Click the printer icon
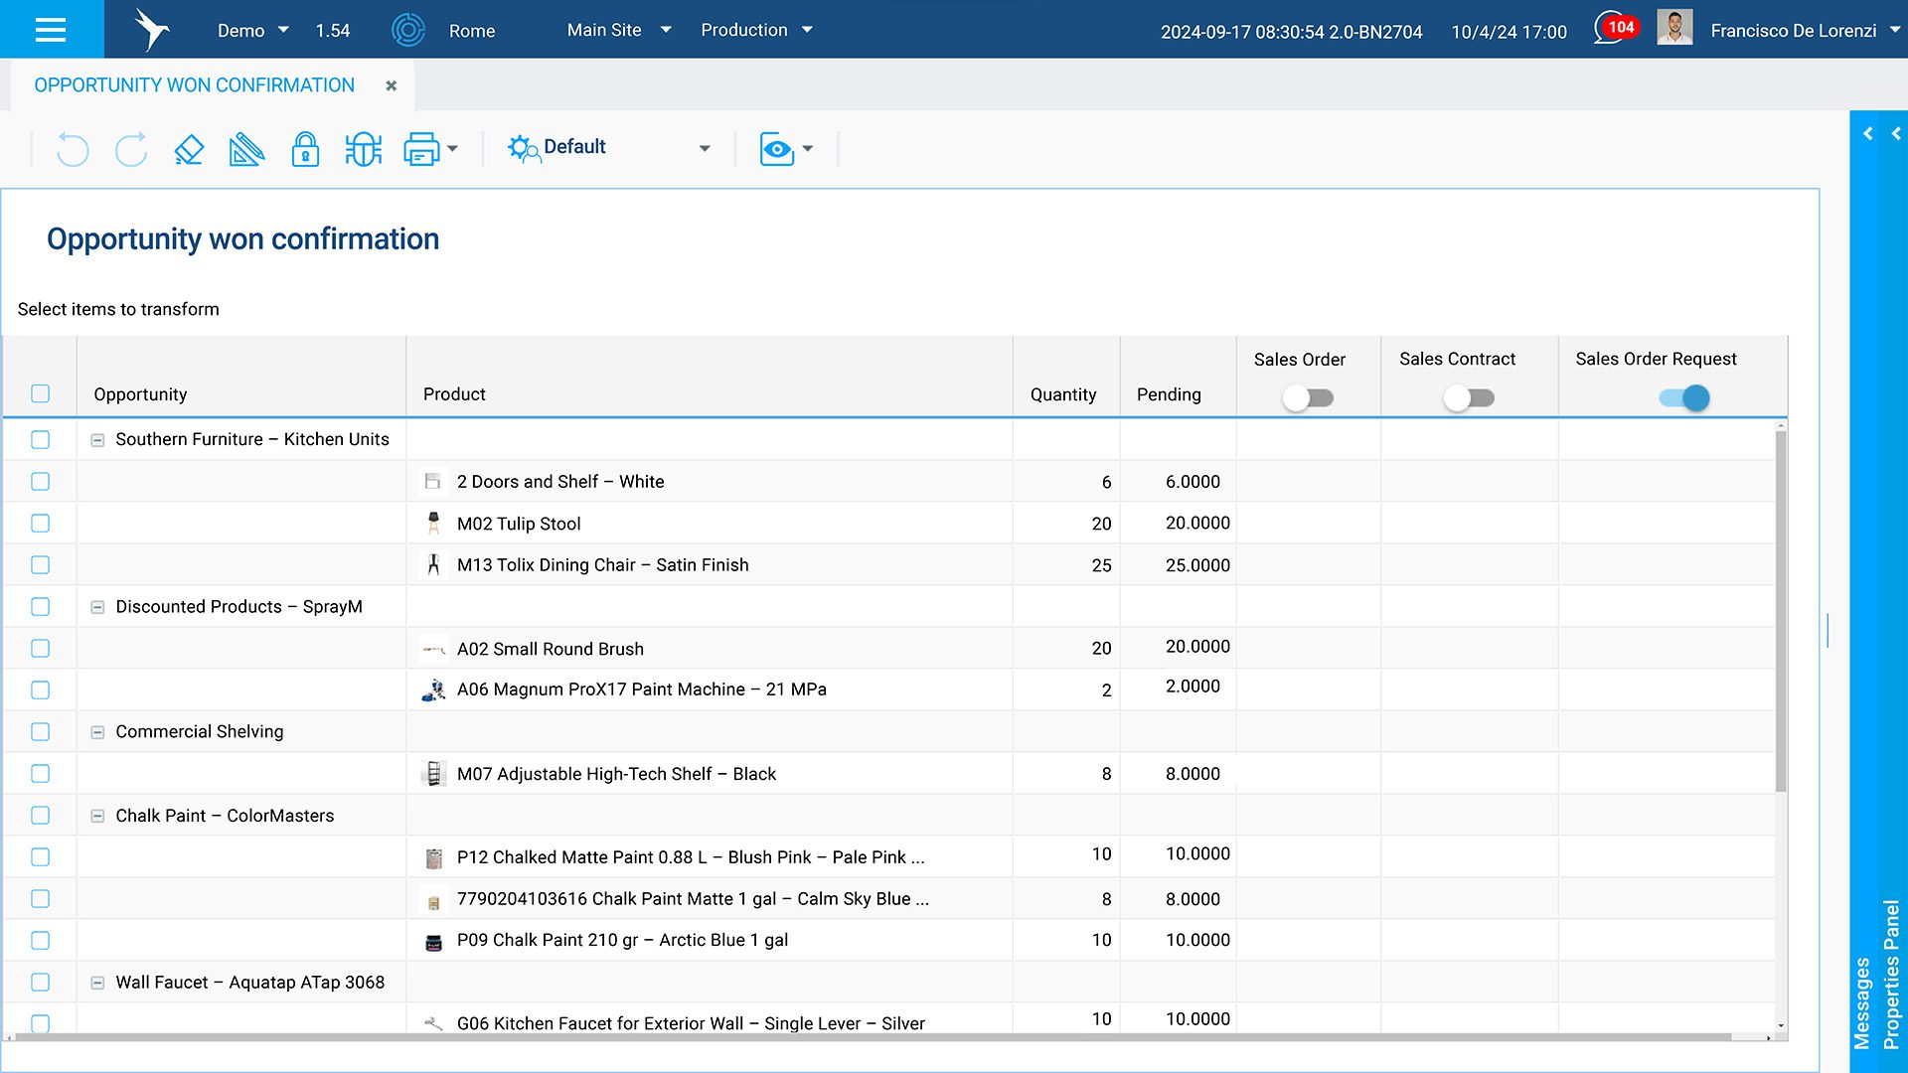 [421, 149]
